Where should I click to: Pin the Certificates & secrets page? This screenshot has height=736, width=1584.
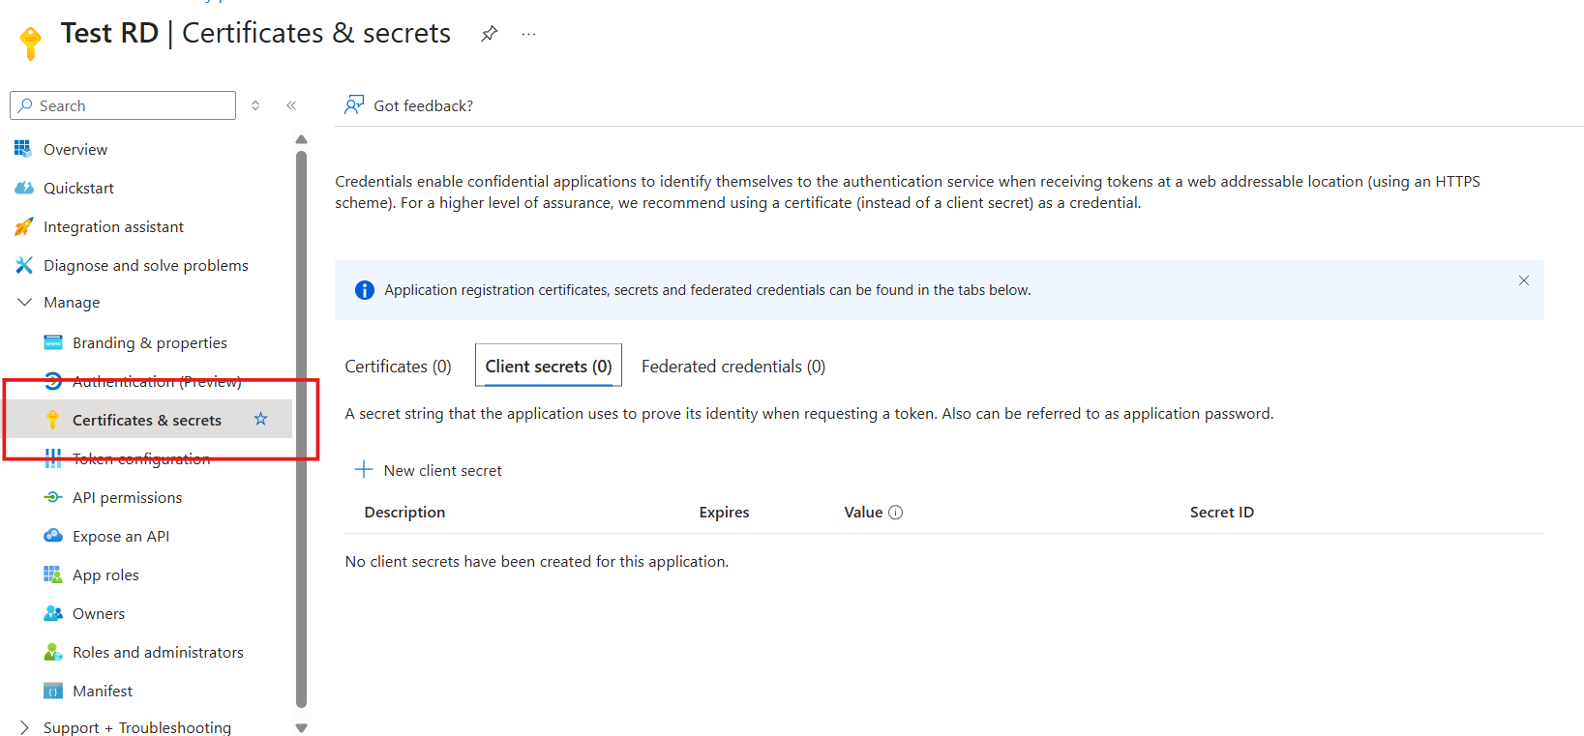(489, 34)
